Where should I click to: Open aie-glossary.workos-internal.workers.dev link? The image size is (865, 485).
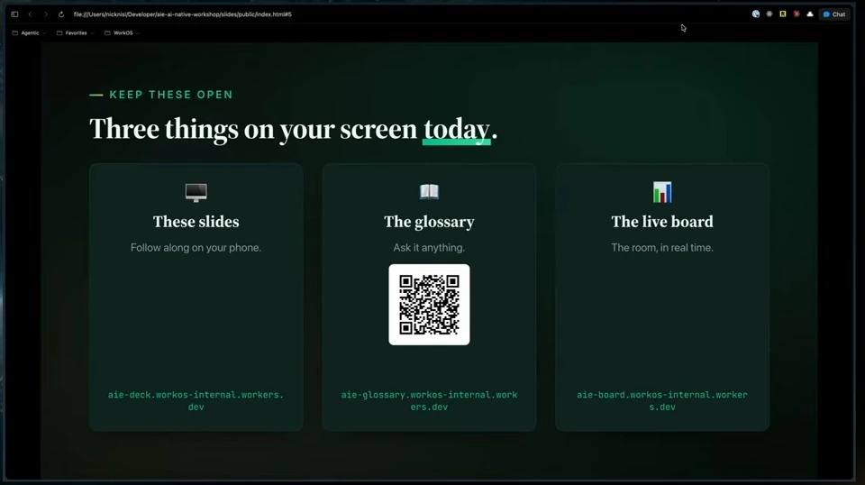pos(429,400)
